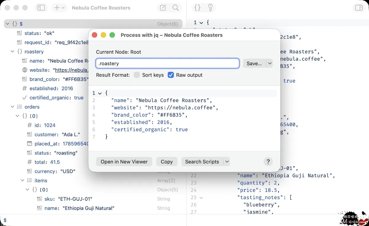Screen dimensions: 369x226
Task: Click "brand_color" line in jq result
Action: [149, 115]
